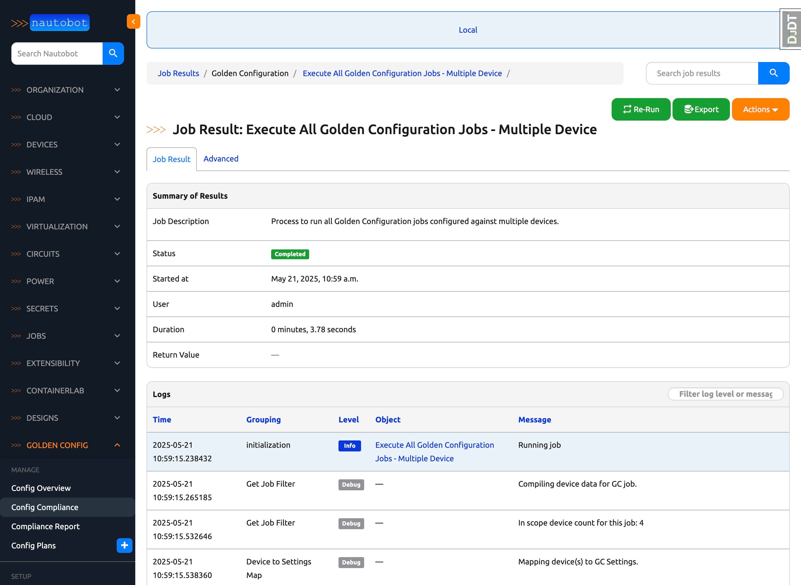
Task: Sort logs by Time column header
Action: [162, 420]
